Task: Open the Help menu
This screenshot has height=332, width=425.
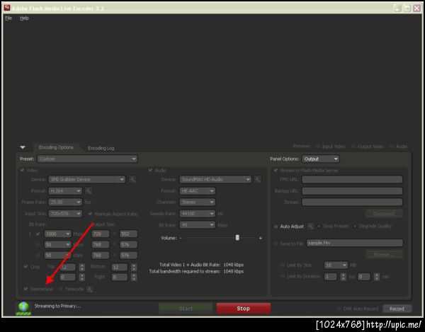Action: click(x=24, y=18)
